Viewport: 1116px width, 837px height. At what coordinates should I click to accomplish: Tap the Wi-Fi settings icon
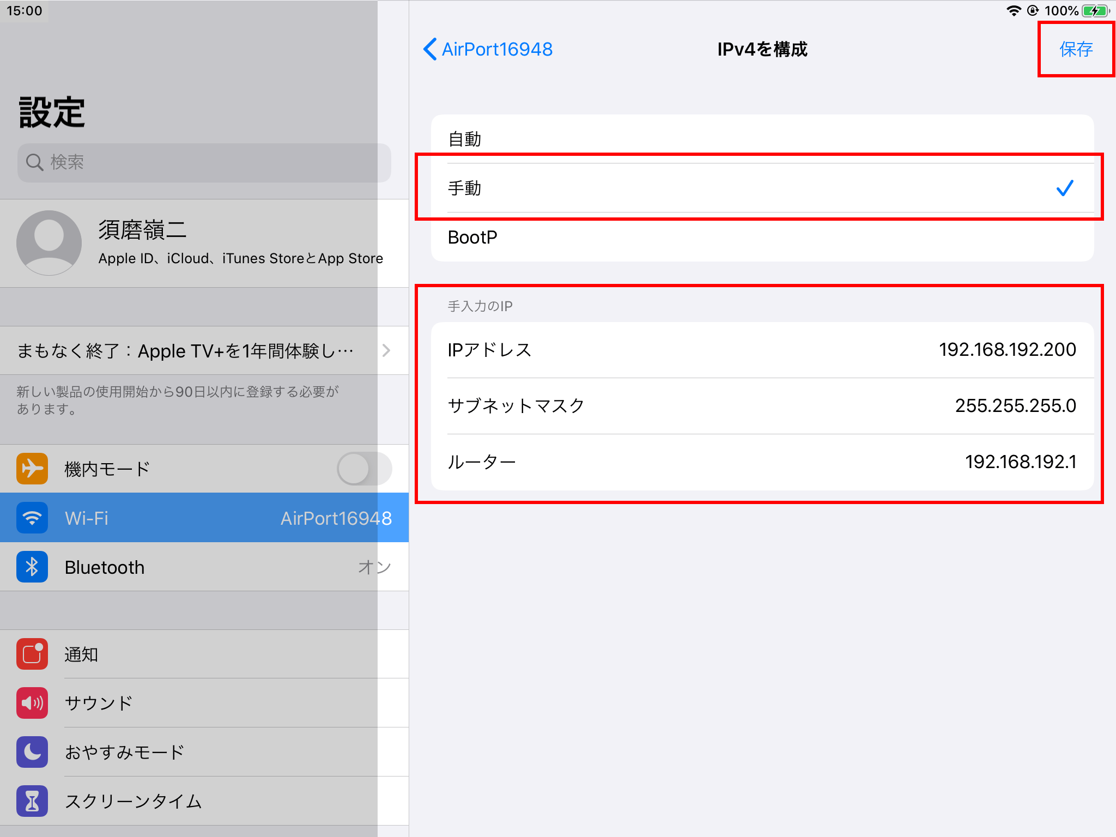32,518
